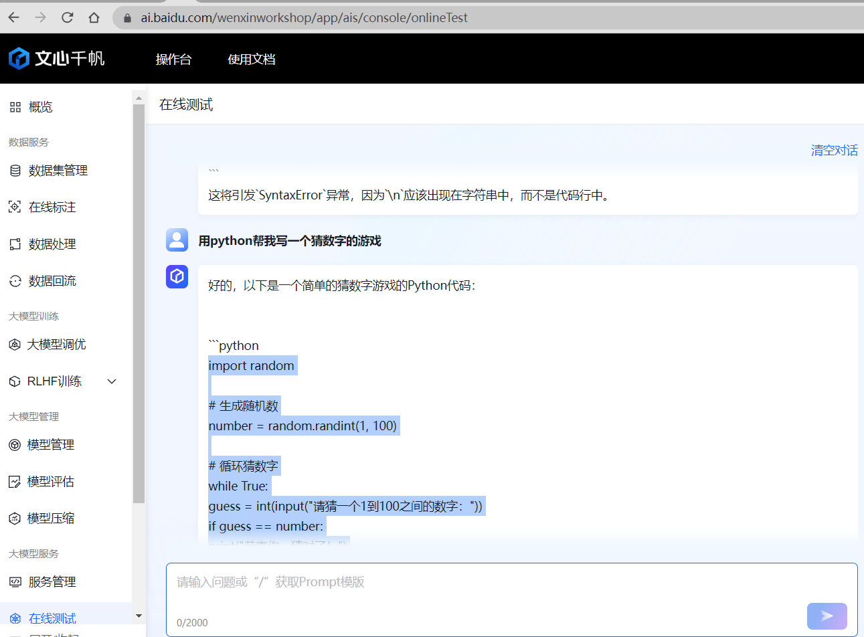864x637 pixels.
Task: Open the 使用文档 top menu
Action: [x=252, y=59]
